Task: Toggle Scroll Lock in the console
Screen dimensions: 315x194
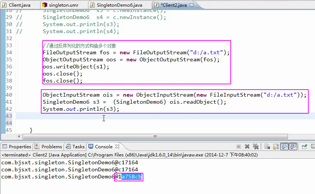Action: 276,146
